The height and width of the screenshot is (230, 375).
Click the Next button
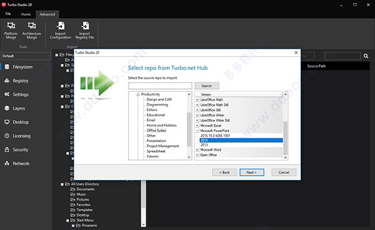(x=252, y=173)
